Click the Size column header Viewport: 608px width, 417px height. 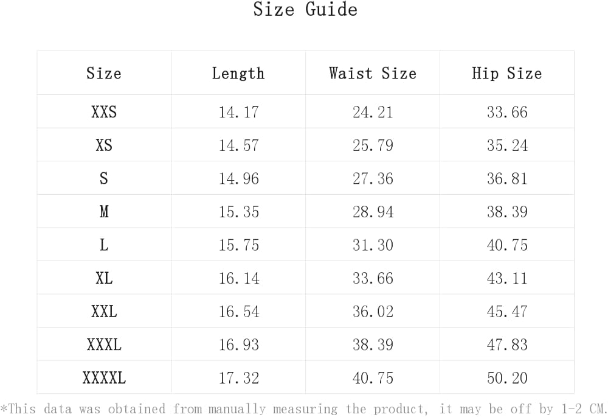[104, 74]
